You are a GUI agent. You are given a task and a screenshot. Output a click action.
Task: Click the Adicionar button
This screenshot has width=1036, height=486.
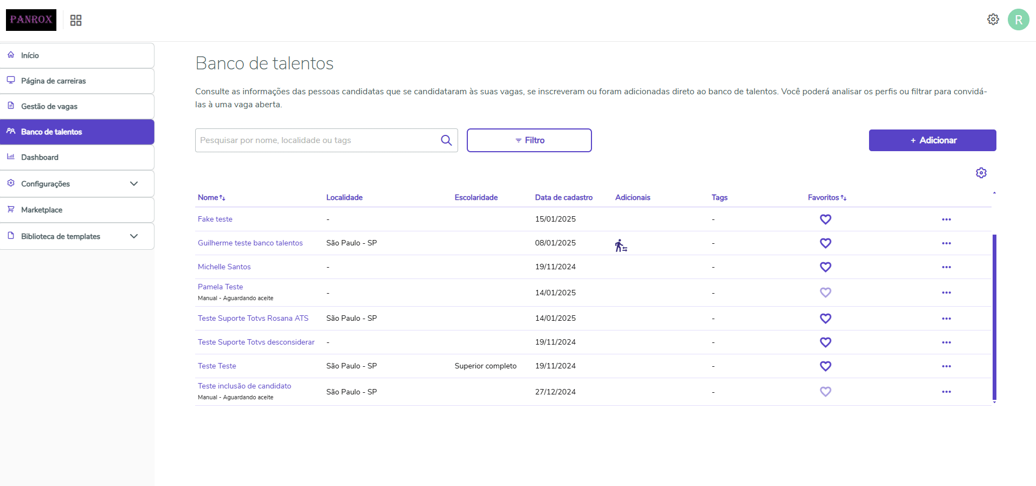[932, 140]
